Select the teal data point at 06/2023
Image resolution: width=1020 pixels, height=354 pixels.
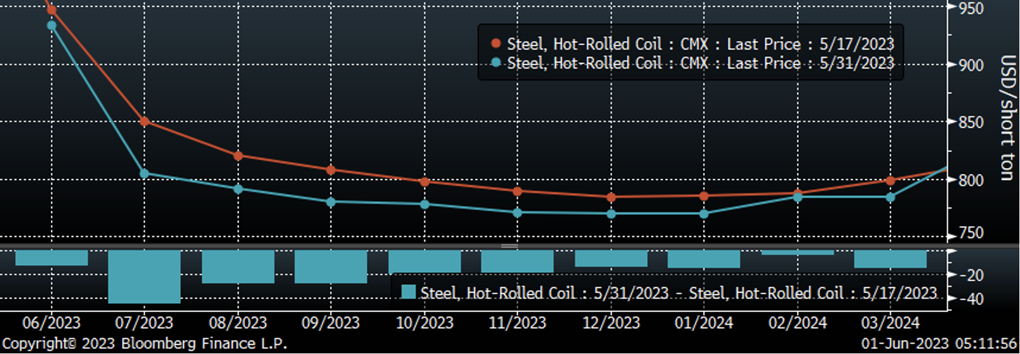pos(52,25)
